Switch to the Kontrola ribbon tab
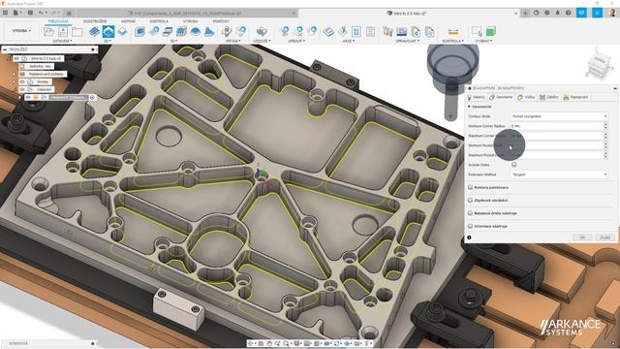The height and width of the screenshot is (349, 620). click(159, 21)
